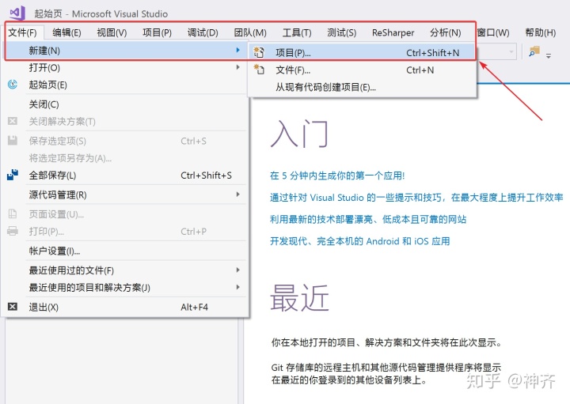Open the ReSharper menu
This screenshot has height=404, width=570.
click(x=393, y=32)
